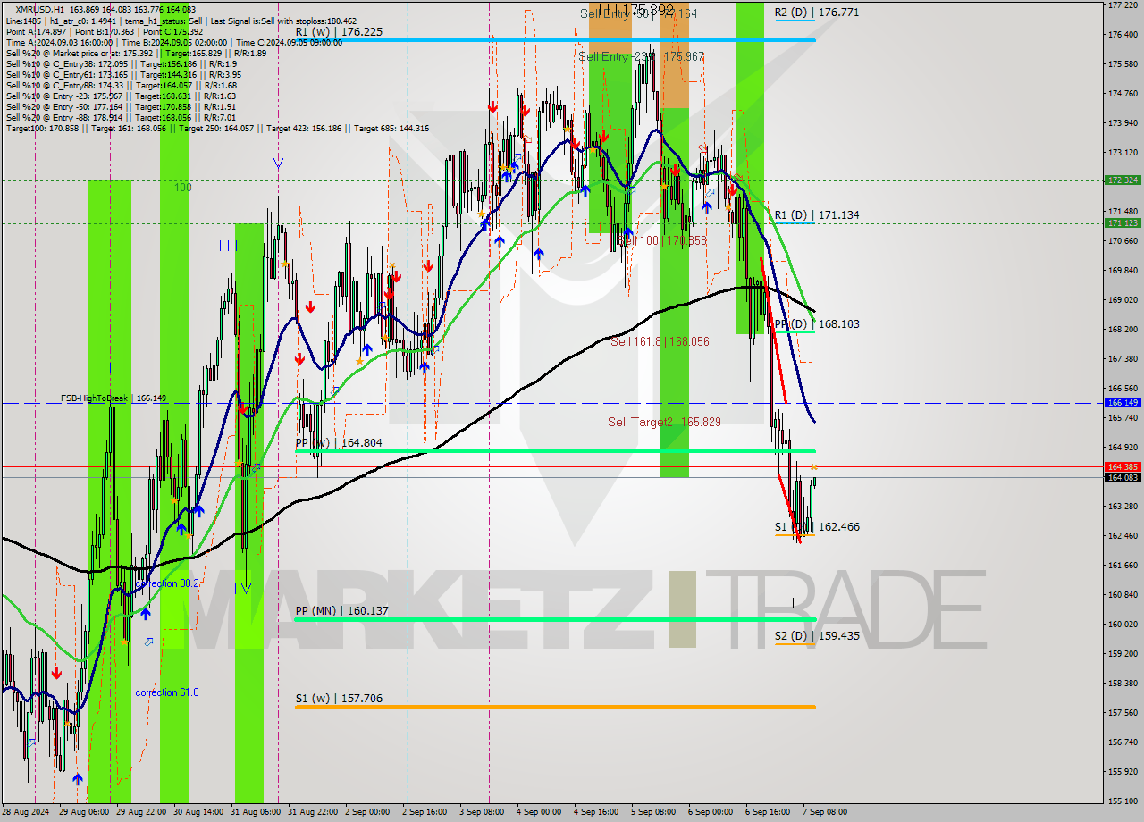Click the XMRUSD,H1 symbol title text
This screenshot has width=1144, height=822.
click(x=38, y=9)
